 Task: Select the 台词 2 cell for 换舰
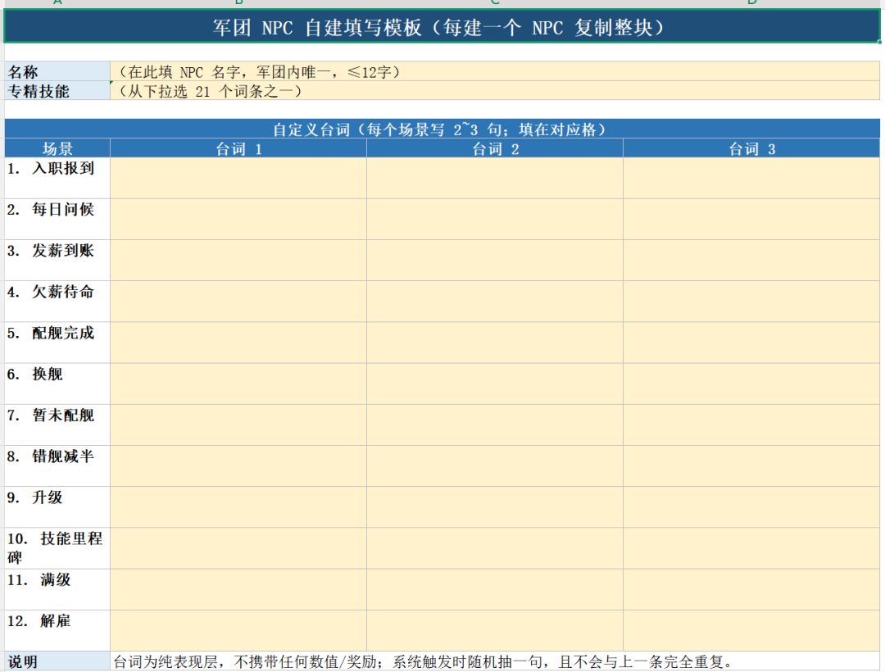(x=495, y=384)
